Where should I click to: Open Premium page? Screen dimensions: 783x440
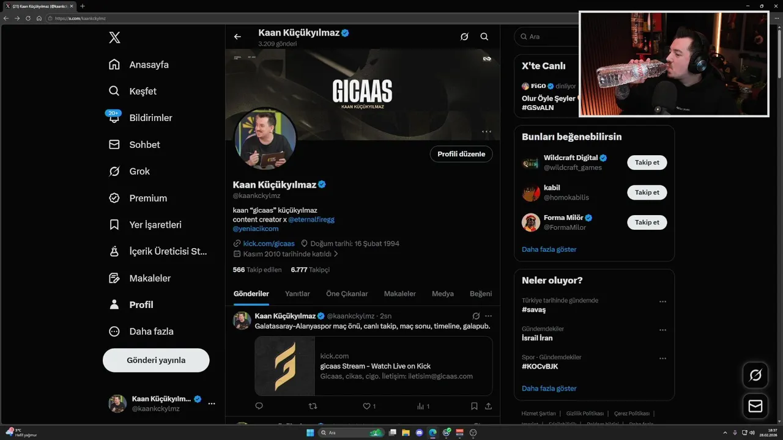(x=138, y=198)
